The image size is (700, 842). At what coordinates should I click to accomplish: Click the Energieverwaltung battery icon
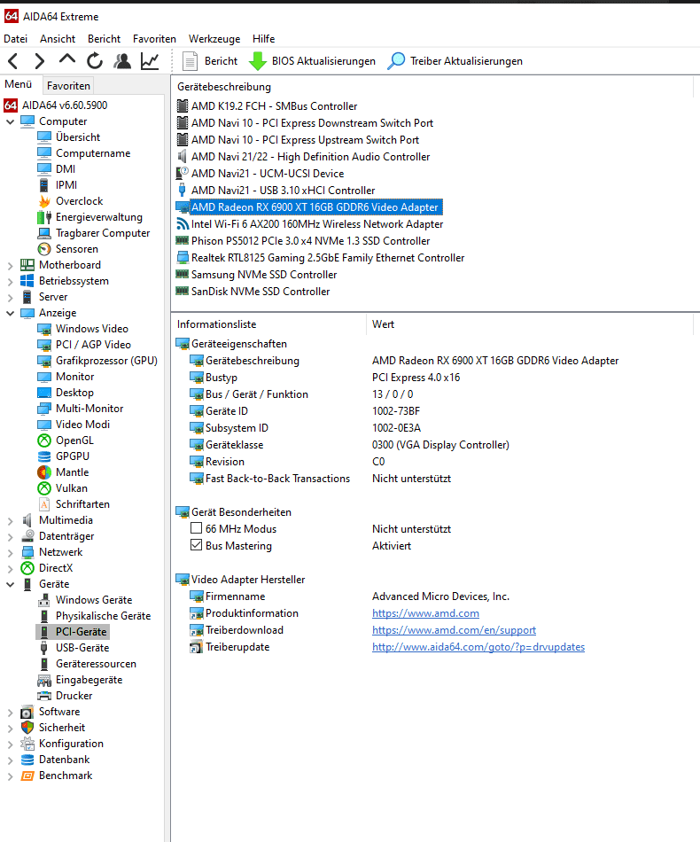pyautogui.click(x=44, y=217)
